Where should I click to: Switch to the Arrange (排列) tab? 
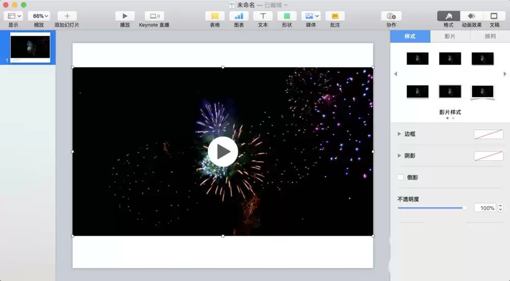coord(490,36)
